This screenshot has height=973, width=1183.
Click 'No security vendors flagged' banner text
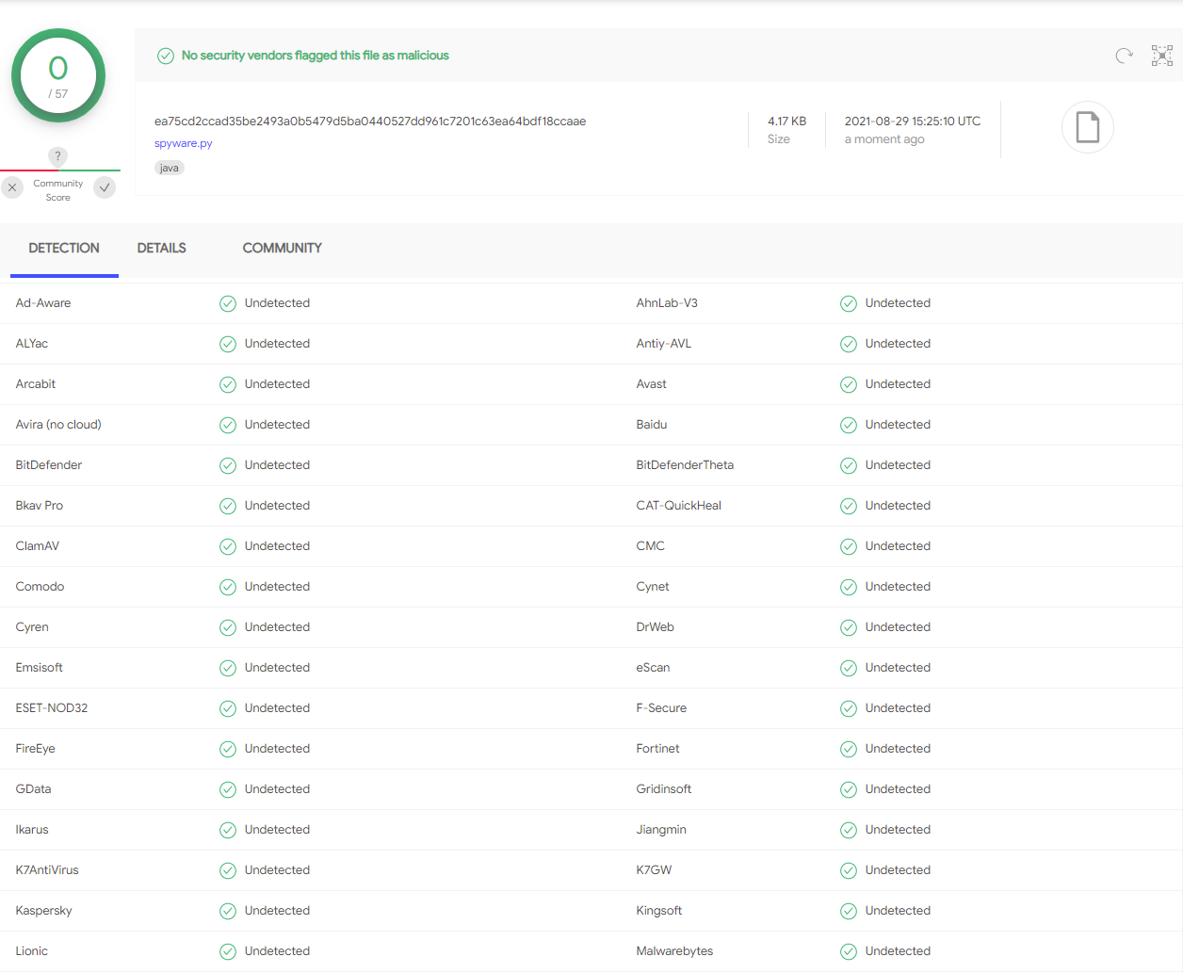(x=316, y=56)
